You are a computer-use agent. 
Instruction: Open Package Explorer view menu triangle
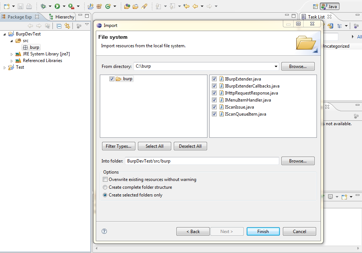(x=87, y=24)
